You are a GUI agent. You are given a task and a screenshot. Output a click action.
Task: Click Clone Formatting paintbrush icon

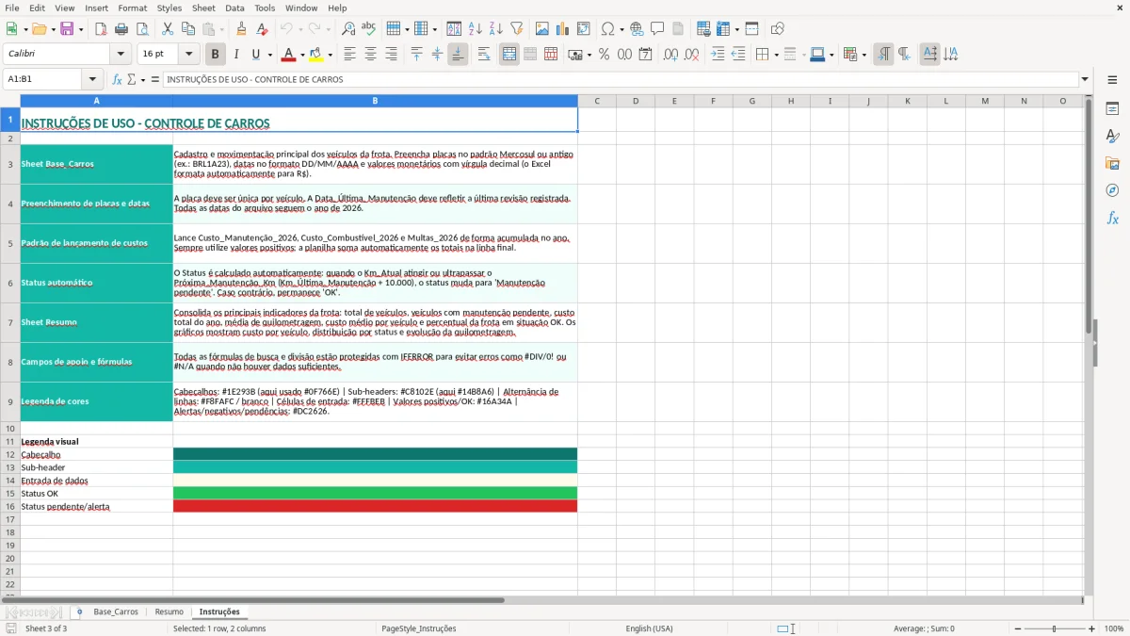click(x=242, y=29)
